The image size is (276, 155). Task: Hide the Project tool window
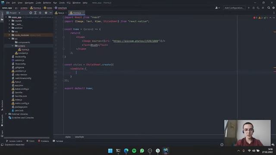[51, 13]
